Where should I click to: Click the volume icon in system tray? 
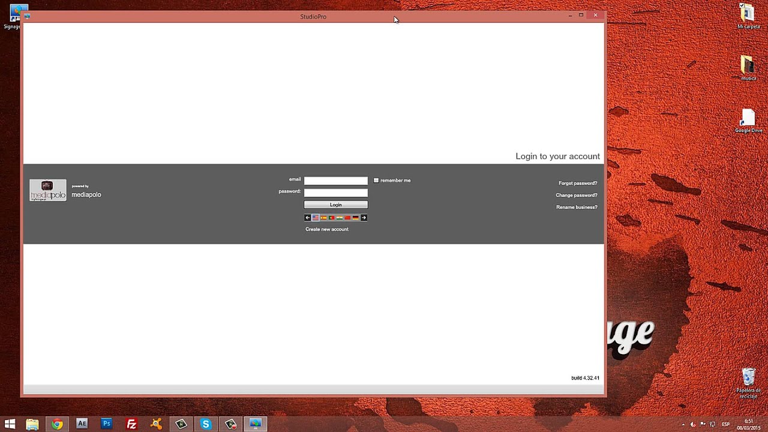pyautogui.click(x=693, y=424)
